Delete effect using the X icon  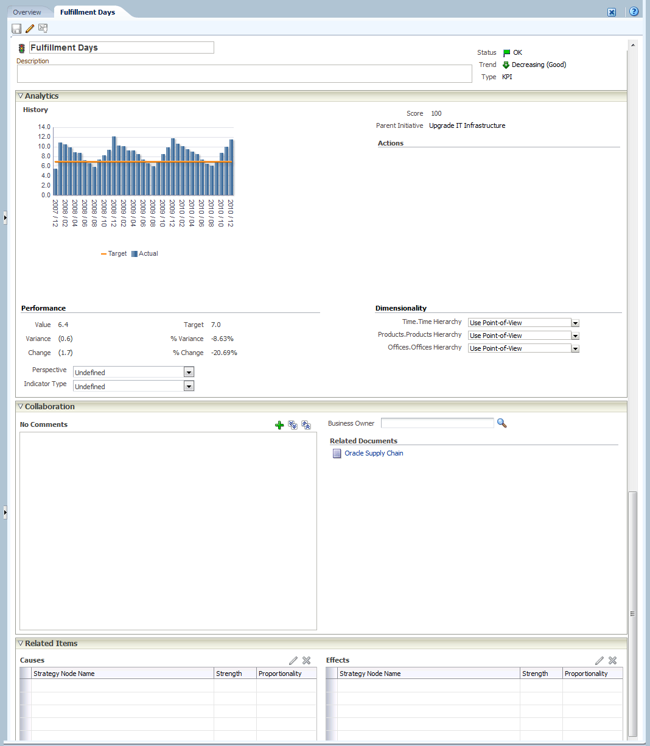(613, 661)
